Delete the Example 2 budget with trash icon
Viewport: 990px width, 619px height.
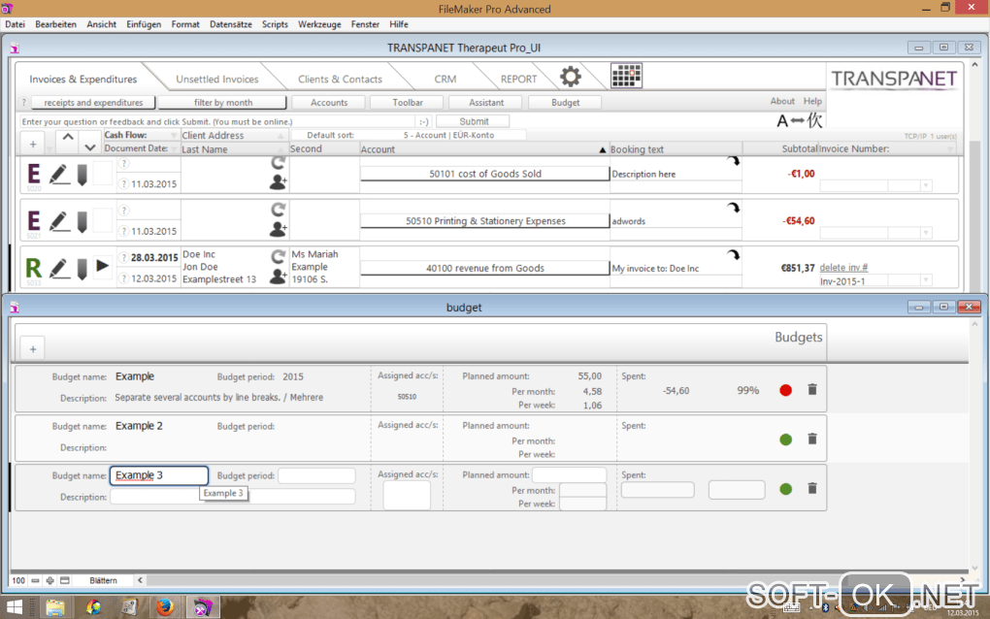(812, 439)
